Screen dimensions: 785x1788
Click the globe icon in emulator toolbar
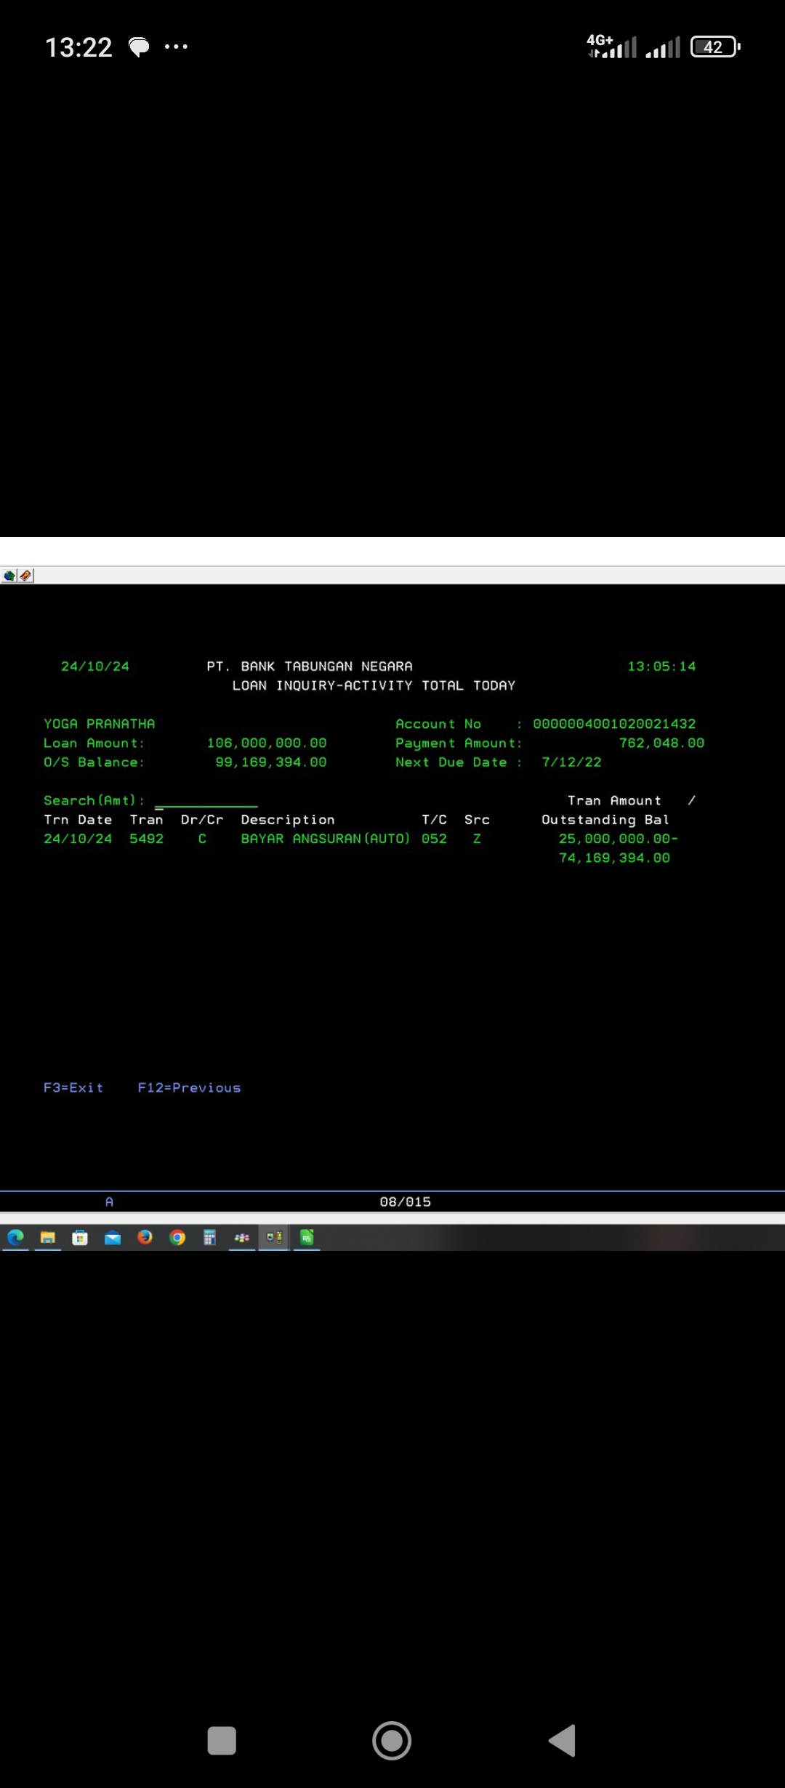9,576
